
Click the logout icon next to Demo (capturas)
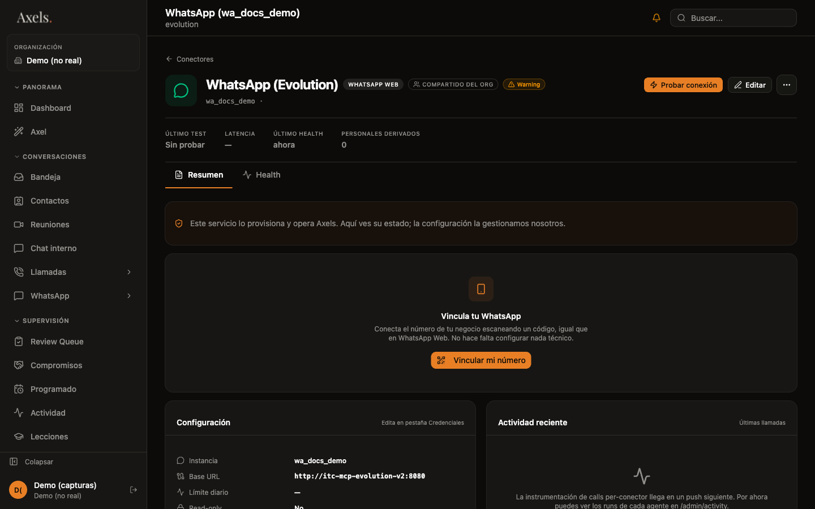point(134,490)
